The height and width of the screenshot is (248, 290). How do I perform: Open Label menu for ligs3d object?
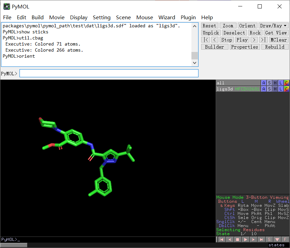click(x=281, y=89)
